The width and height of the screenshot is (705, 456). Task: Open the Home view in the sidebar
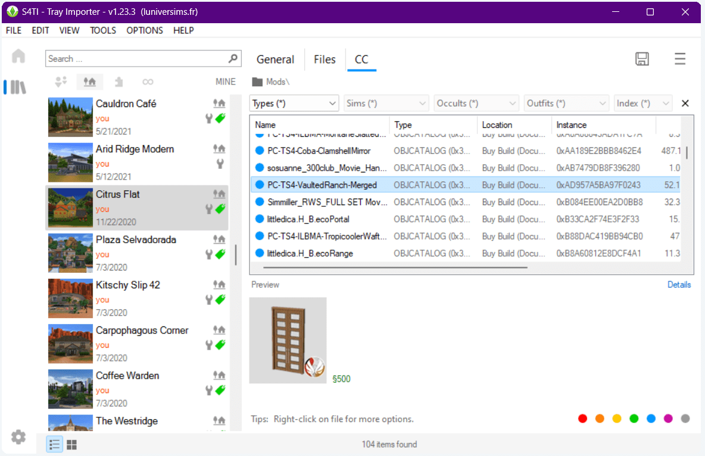(x=18, y=55)
